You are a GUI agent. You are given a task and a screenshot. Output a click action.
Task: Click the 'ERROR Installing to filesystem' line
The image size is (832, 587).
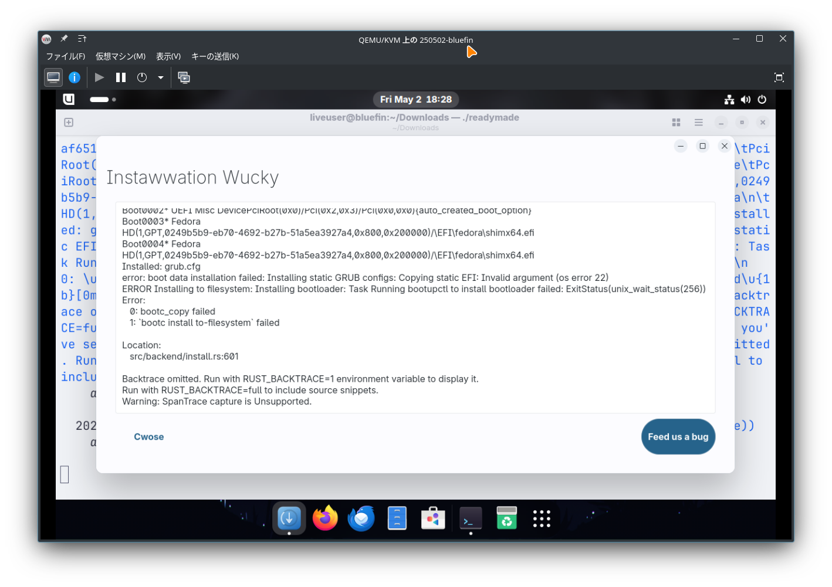(414, 289)
